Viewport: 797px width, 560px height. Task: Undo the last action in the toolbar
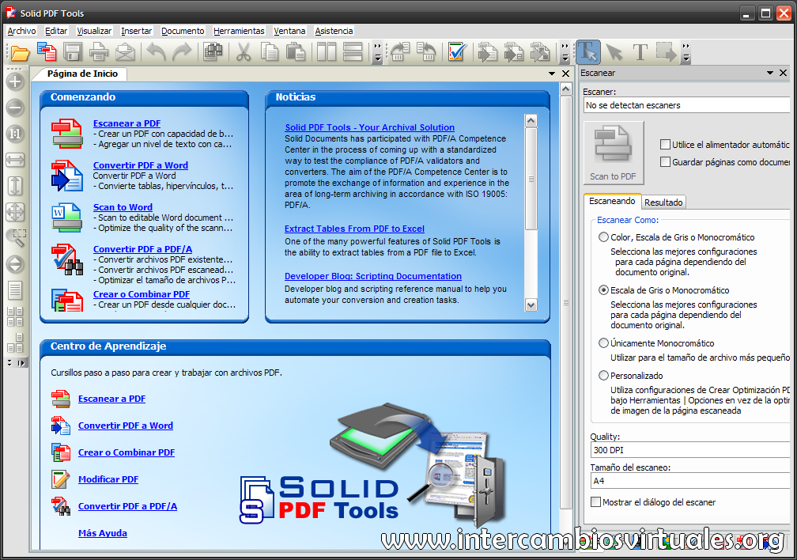click(156, 52)
